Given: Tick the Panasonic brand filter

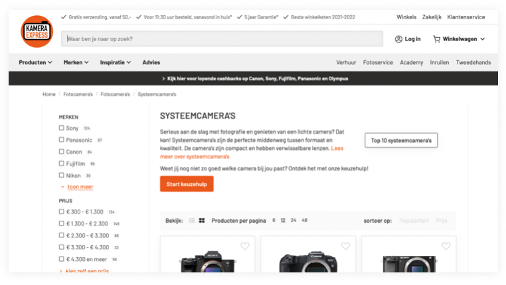Looking at the screenshot, I should [61, 140].
